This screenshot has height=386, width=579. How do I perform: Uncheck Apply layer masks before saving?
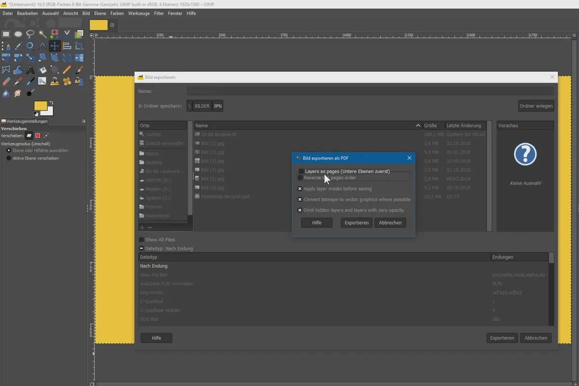(300, 189)
